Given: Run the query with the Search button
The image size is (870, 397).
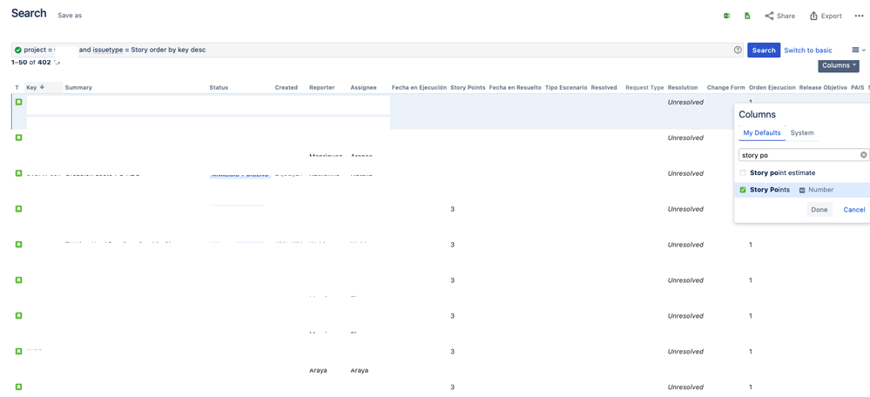Looking at the screenshot, I should [x=764, y=50].
